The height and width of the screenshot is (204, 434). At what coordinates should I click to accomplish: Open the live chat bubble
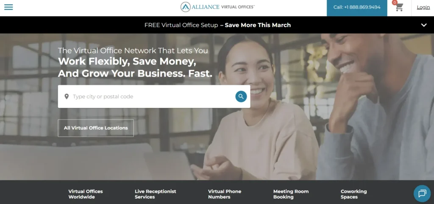click(x=422, y=193)
